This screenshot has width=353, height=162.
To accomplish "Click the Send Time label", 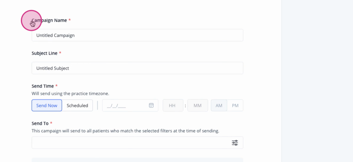I will [x=43, y=86].
